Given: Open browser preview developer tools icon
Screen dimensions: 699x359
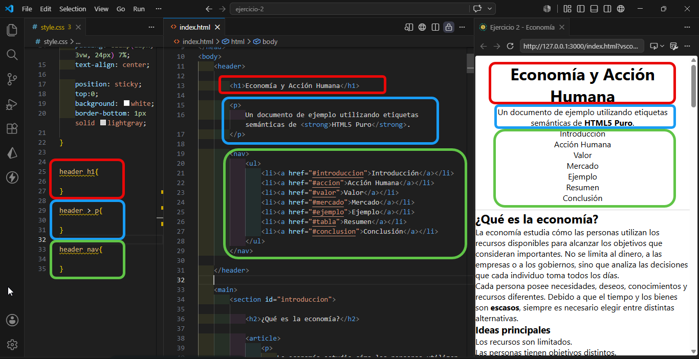Looking at the screenshot, I should point(674,47).
